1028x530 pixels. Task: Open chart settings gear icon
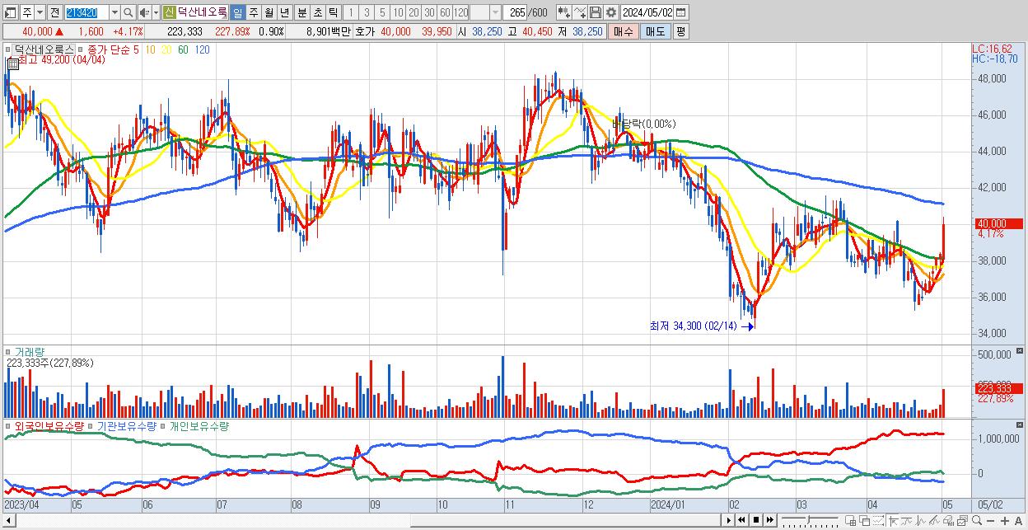click(610, 12)
